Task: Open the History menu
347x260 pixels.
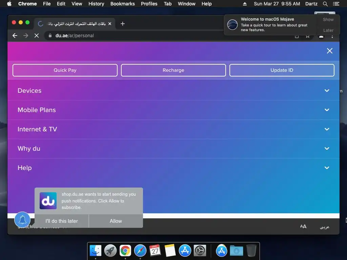Action: (x=96, y=4)
